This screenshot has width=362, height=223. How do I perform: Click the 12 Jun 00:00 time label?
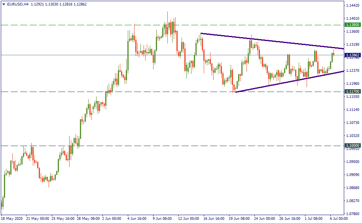189,218
